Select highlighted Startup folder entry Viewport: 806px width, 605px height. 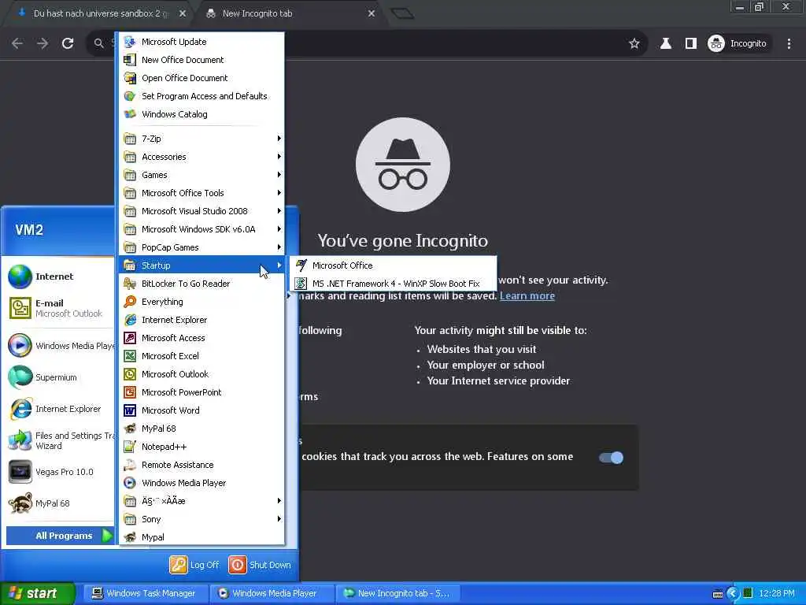tap(201, 265)
